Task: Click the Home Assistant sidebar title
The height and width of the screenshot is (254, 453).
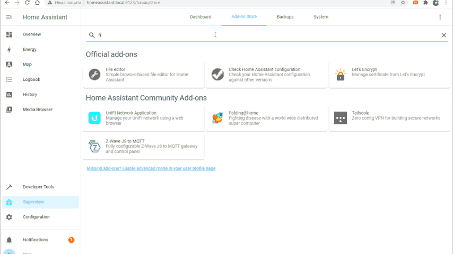Action: (x=45, y=17)
